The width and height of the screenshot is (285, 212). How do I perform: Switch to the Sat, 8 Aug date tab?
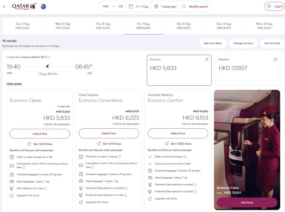(184, 26)
